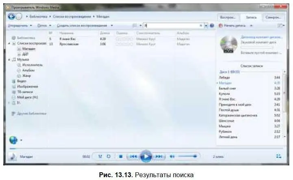
Task: Start playback with the round Play button
Action: tap(146, 156)
